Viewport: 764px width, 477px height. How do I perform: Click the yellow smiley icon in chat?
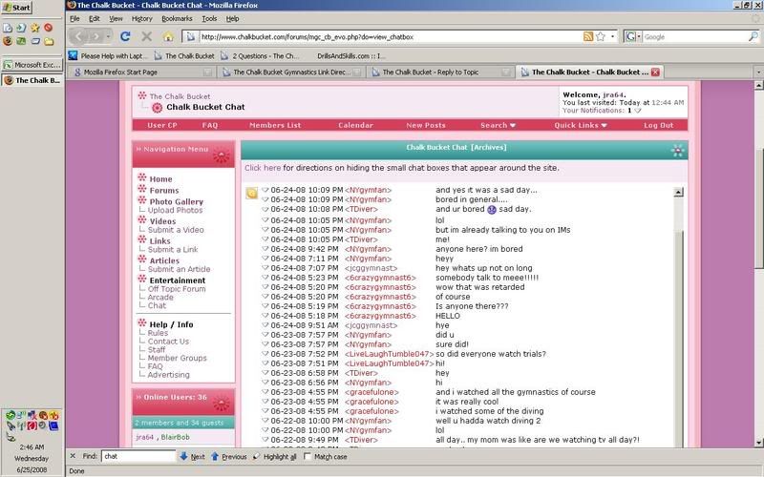[252, 194]
